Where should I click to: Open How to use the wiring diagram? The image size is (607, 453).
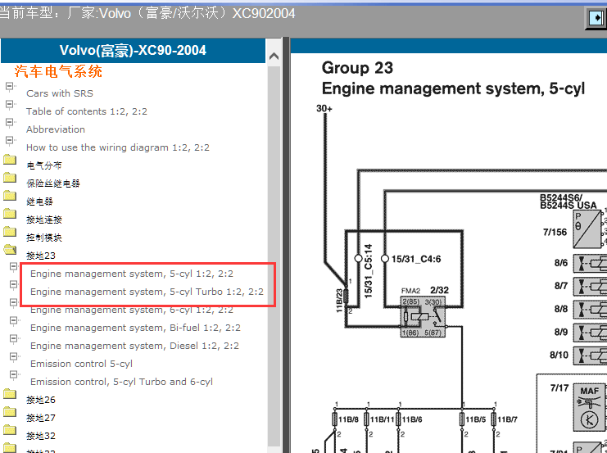click(x=118, y=147)
